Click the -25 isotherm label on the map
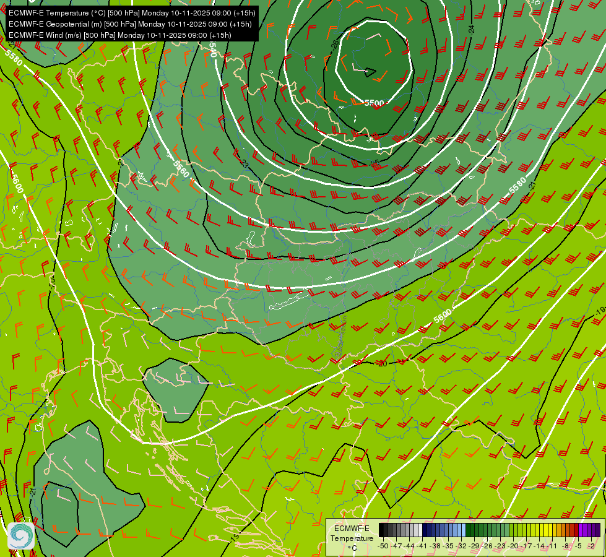 (374, 163)
